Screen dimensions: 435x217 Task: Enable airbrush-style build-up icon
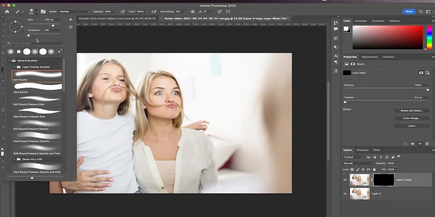tap(154, 12)
